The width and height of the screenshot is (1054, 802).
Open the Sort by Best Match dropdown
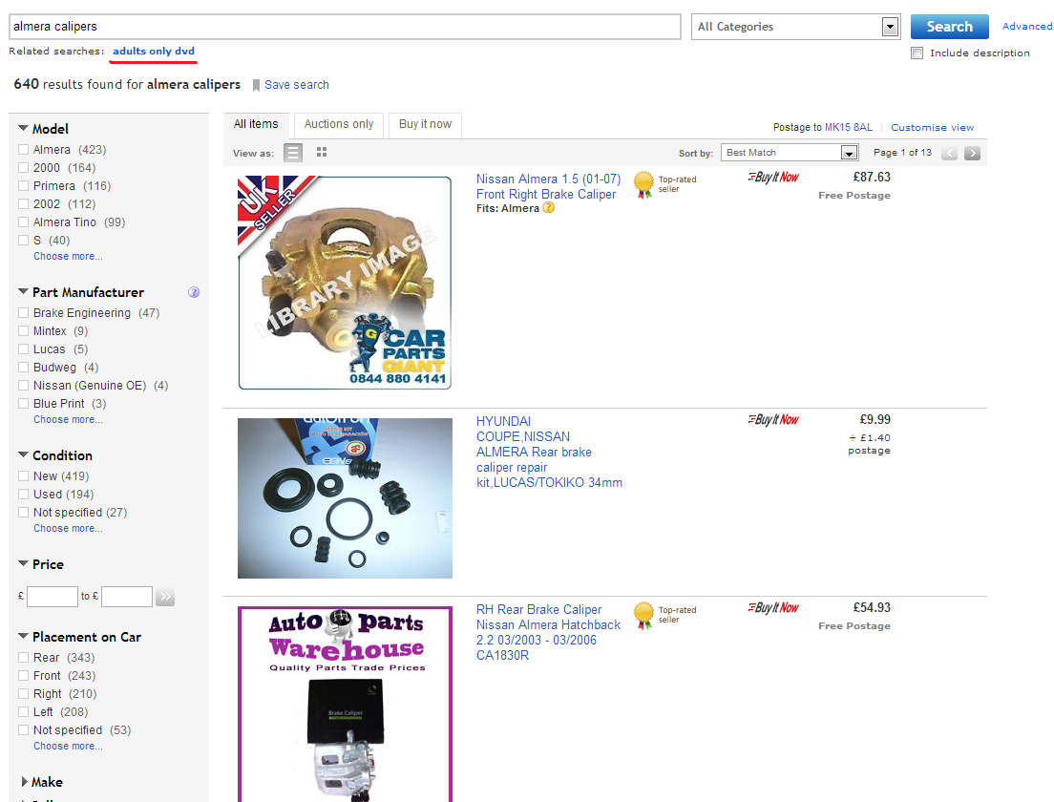pos(790,153)
